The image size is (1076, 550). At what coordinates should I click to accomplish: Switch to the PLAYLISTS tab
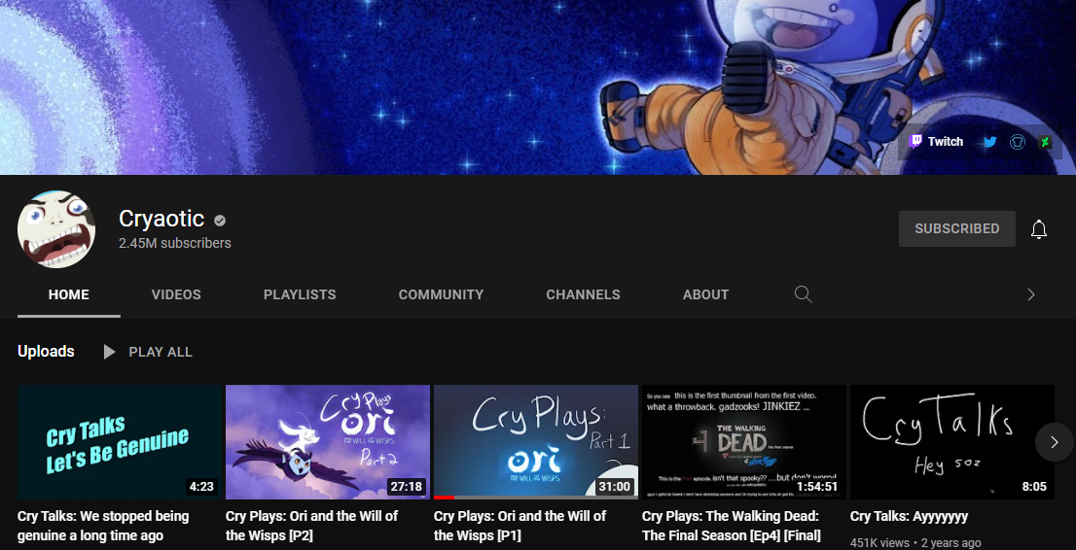pyautogui.click(x=300, y=294)
